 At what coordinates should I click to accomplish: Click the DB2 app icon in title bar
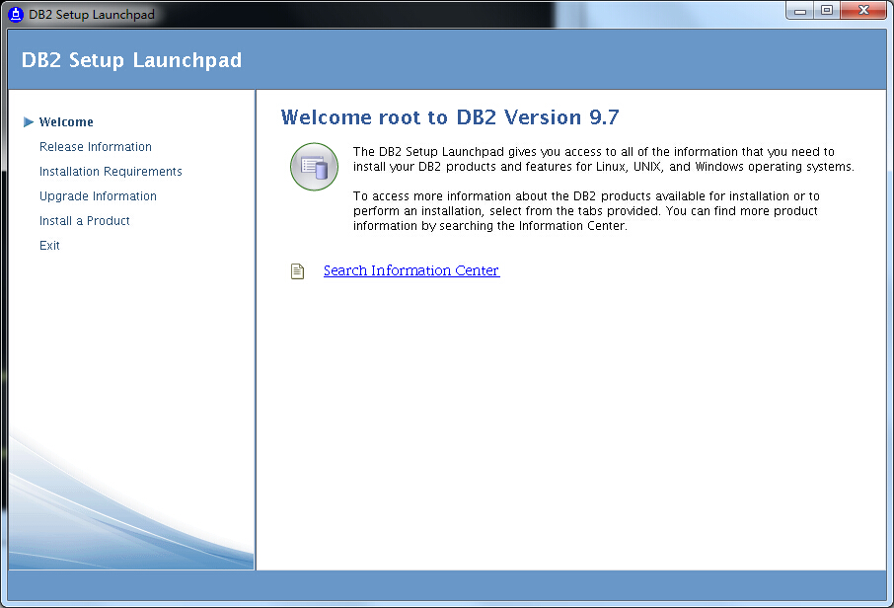click(16, 14)
